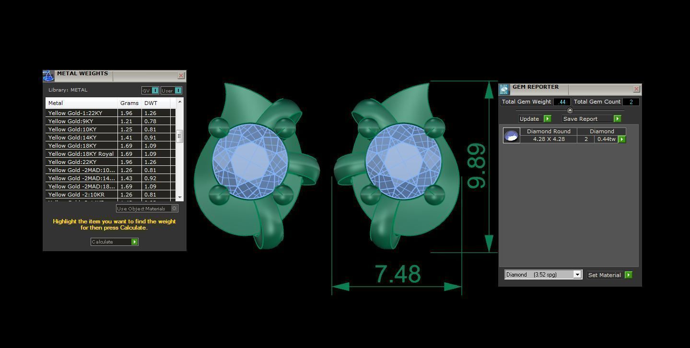This screenshot has width=690, height=348.
Task: Toggle the User library switch
Action: [x=171, y=90]
